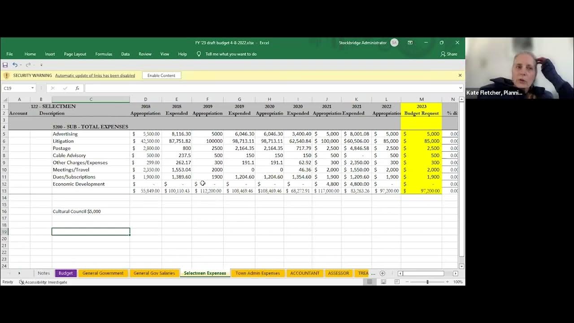Click the formula bar Cancel X icon
574x323 pixels.
click(52, 88)
